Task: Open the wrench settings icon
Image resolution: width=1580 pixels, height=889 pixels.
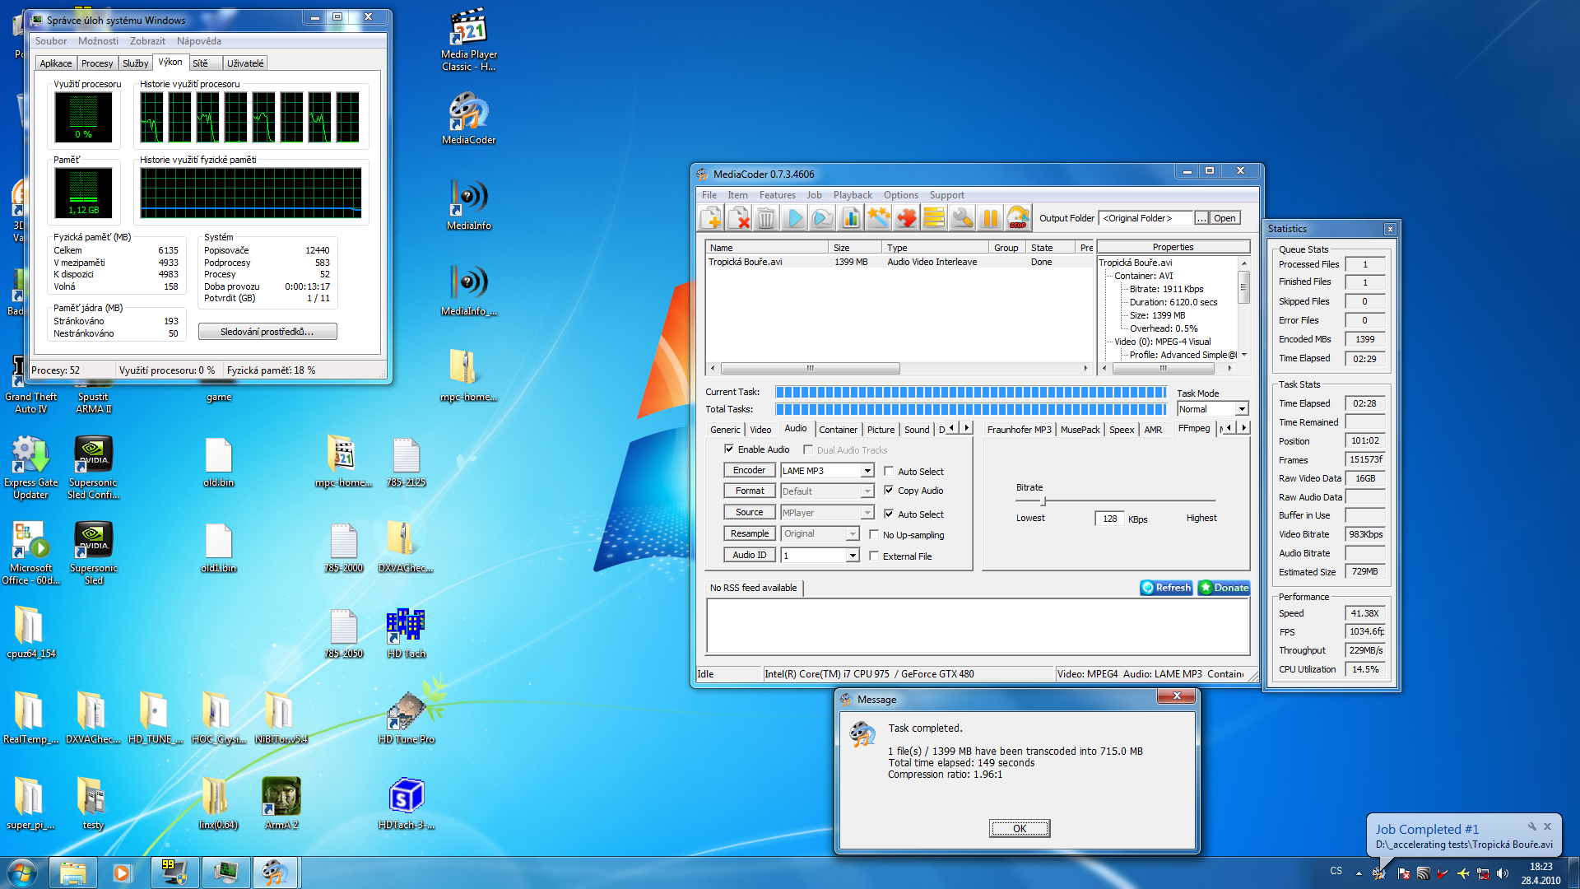Action: [x=962, y=218]
